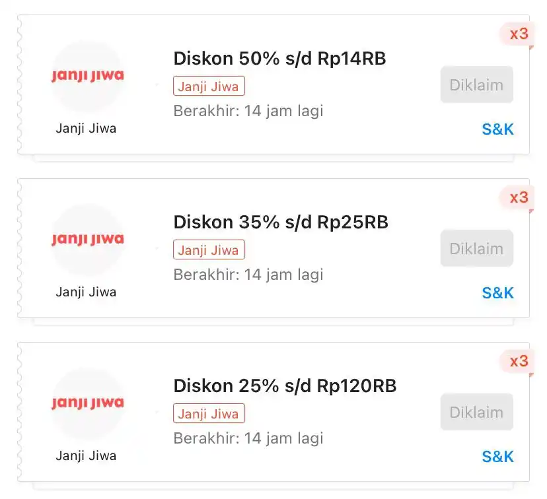This screenshot has width=547, height=499.
Task: Click Janji Jiwa logo on 25% voucher
Action: [x=88, y=404]
